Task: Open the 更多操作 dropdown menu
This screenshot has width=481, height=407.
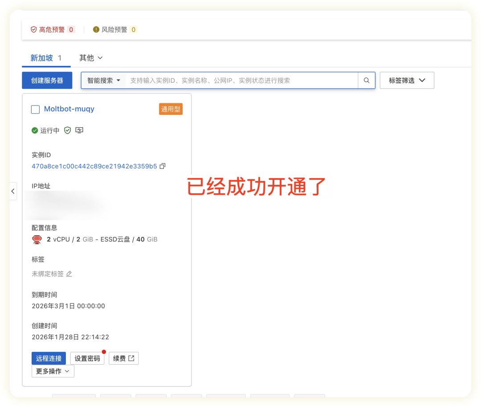Action: pyautogui.click(x=53, y=371)
